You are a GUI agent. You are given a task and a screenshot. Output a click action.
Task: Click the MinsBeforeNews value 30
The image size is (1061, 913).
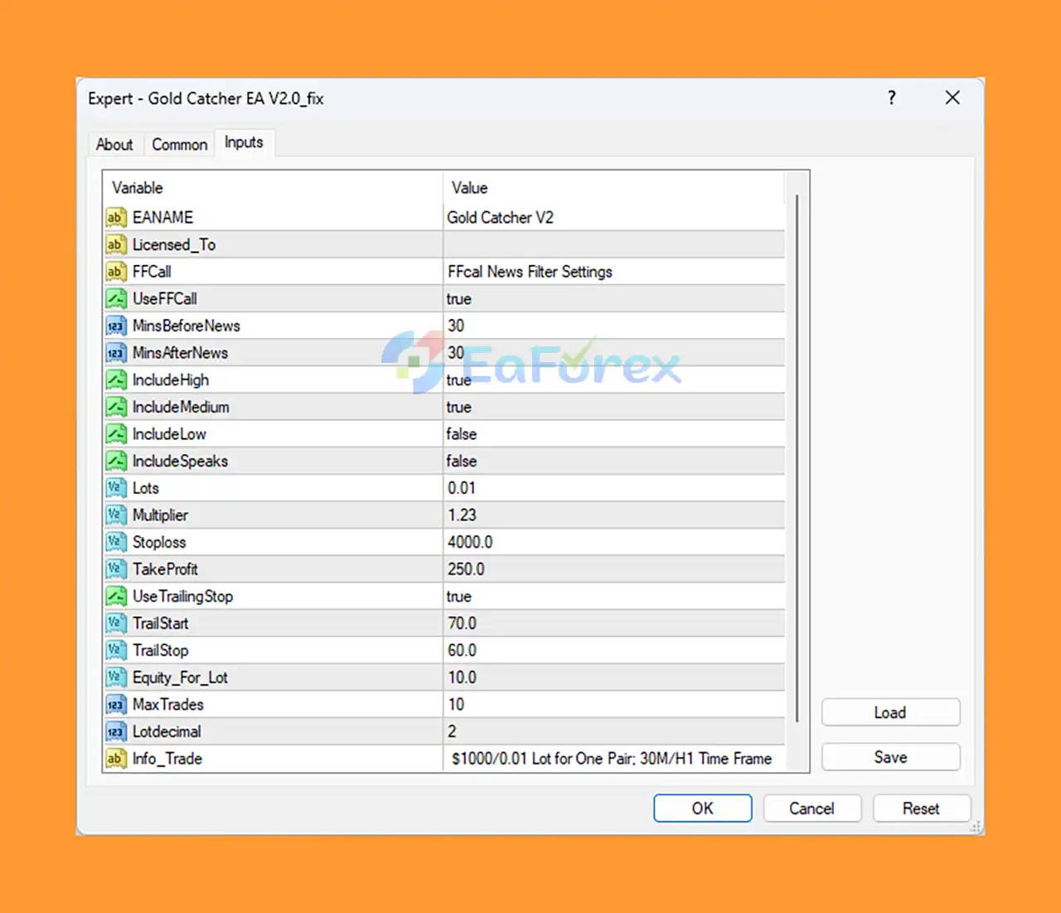[x=456, y=326]
